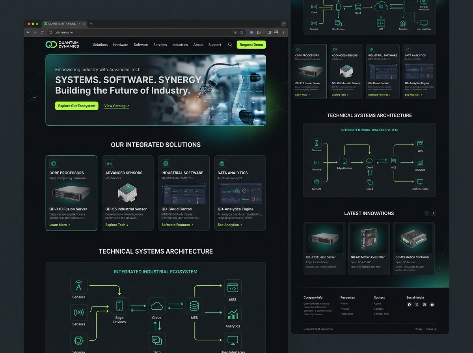Open the browser profile avatar
Image resolution: width=473 pixels, height=353 pixels.
(x=276, y=32)
